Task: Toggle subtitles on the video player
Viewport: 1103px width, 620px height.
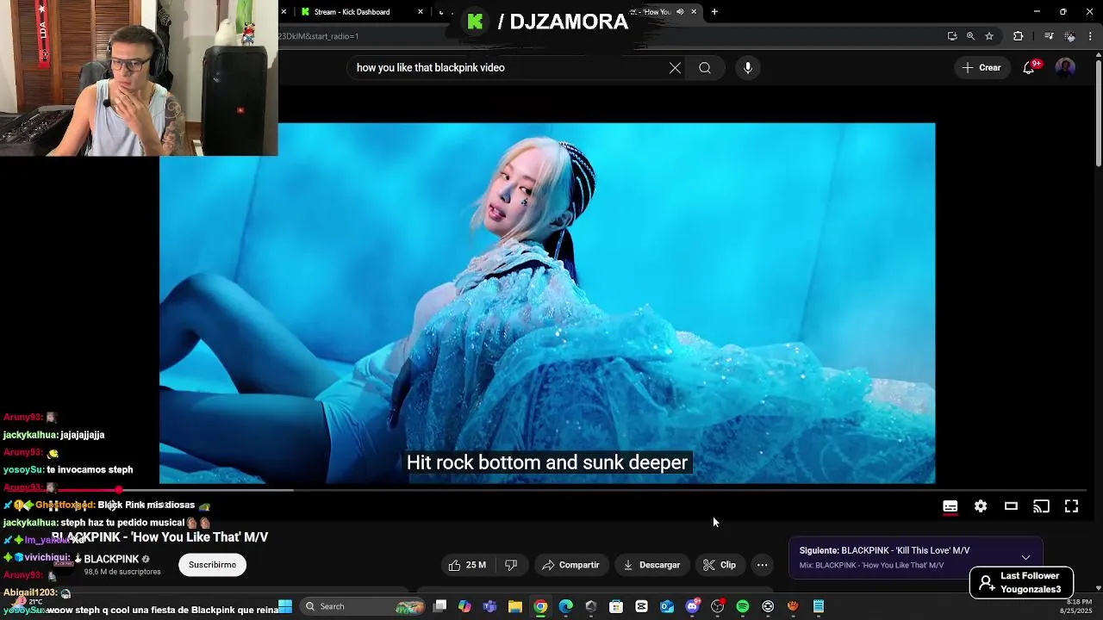Action: click(950, 506)
